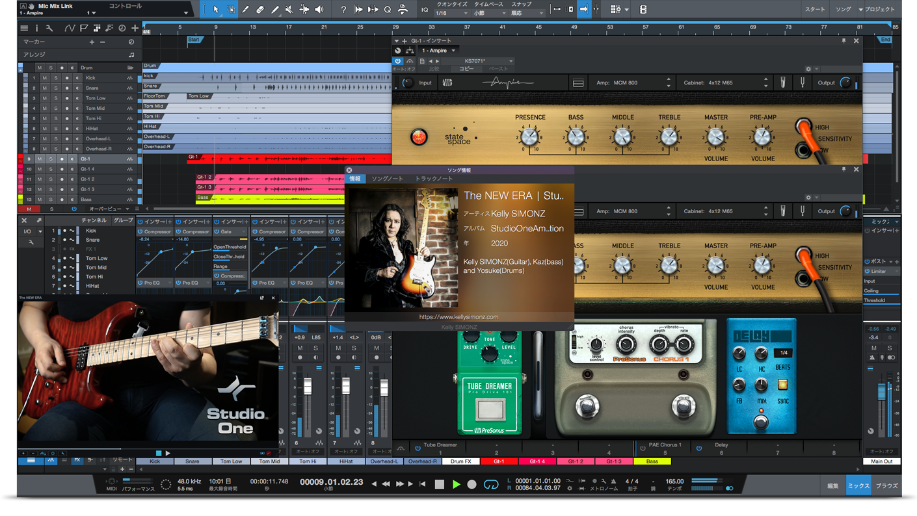
Task: Mute the Kick track
Action: [44, 78]
